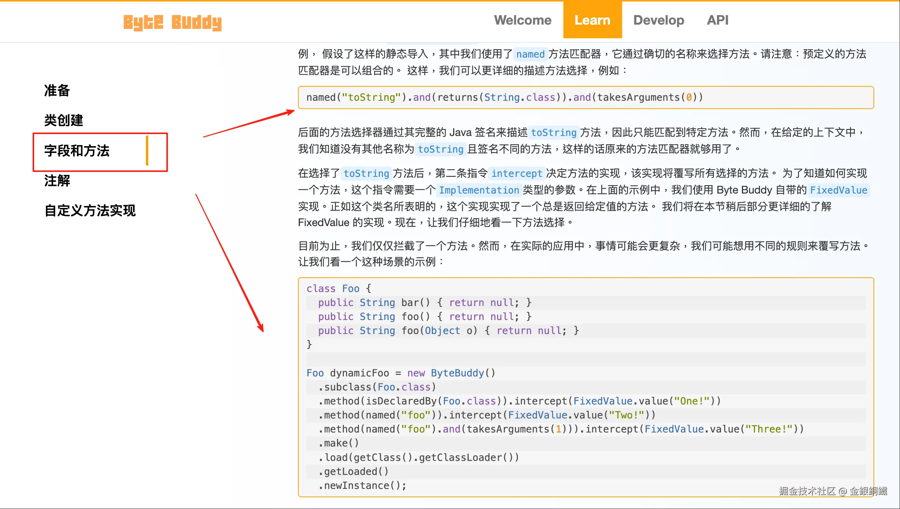900x509 pixels.
Task: Click the intercept inline code term
Action: tap(516, 174)
